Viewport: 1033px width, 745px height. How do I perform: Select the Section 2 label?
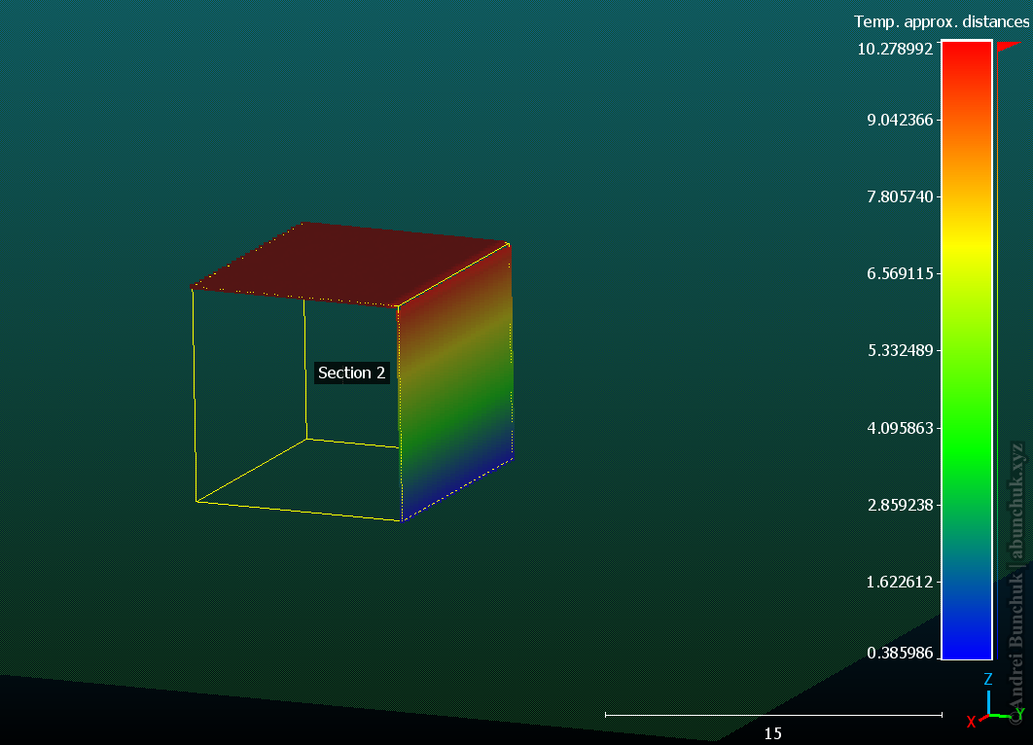351,373
